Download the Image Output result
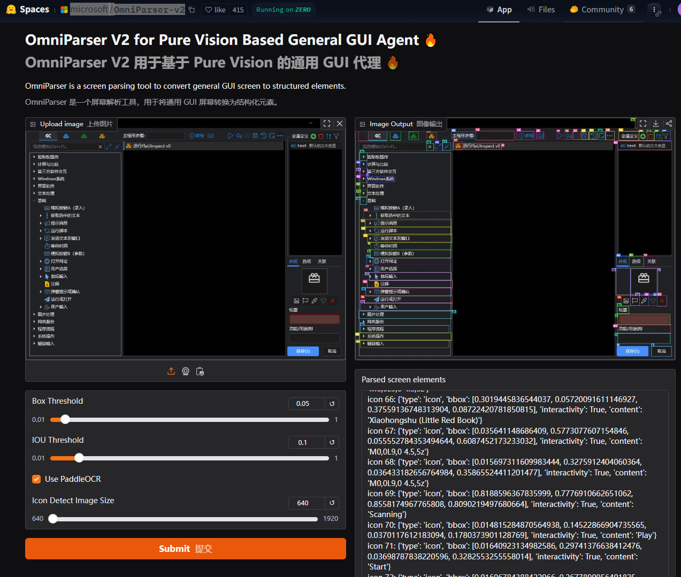The image size is (681, 577). 656,124
